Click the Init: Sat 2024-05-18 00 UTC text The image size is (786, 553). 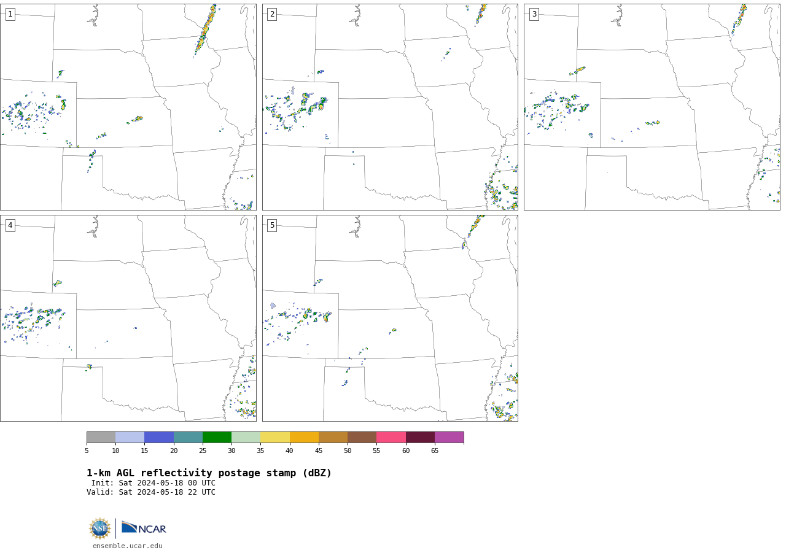click(x=154, y=483)
